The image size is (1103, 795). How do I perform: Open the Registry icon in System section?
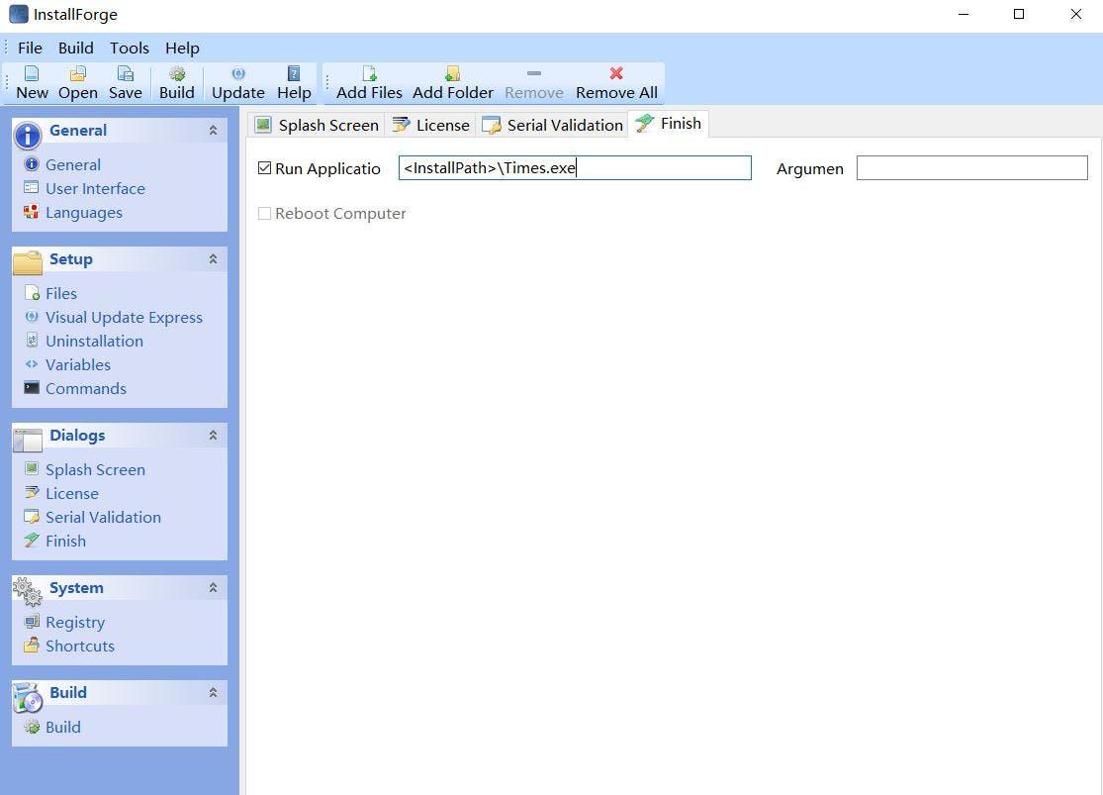click(32, 622)
